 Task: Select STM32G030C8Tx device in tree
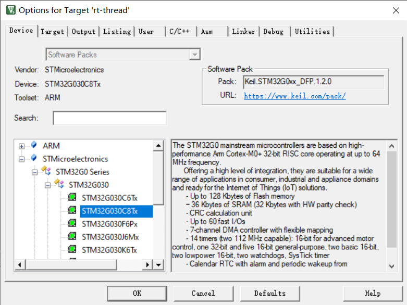pos(109,211)
